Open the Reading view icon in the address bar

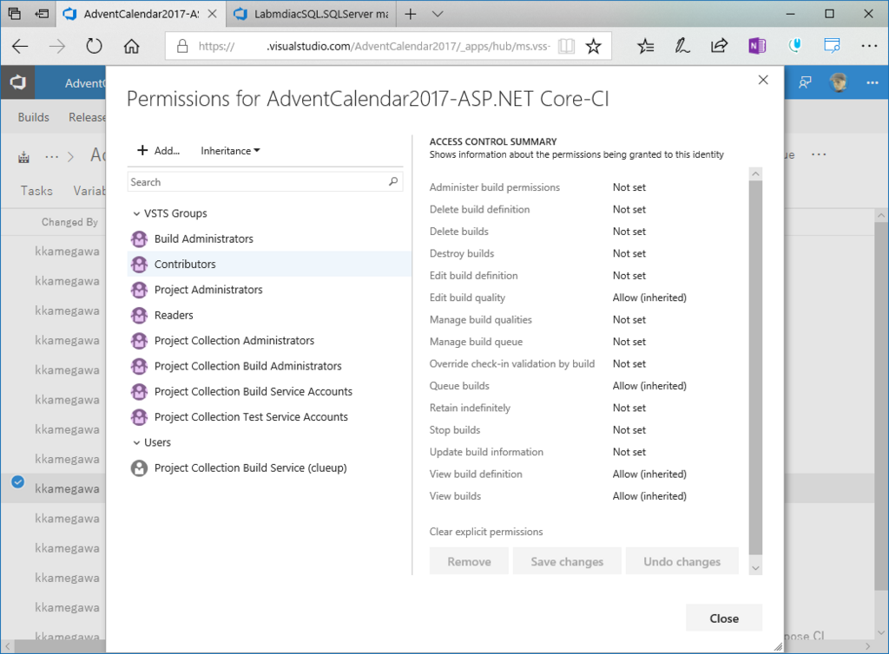pos(566,46)
